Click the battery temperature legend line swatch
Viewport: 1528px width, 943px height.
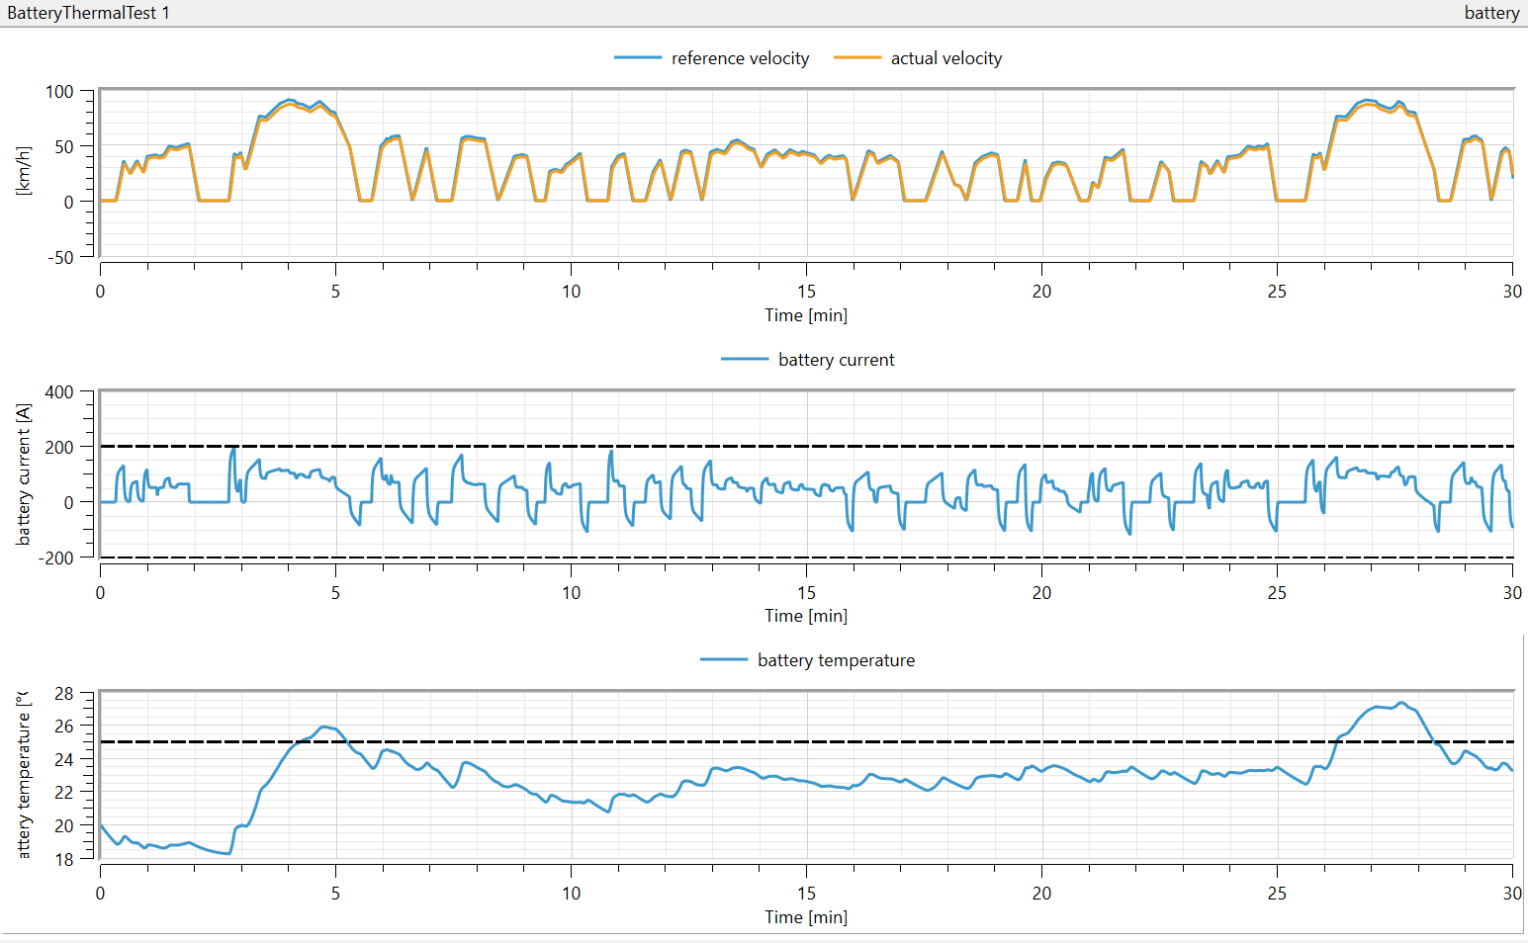coord(724,659)
